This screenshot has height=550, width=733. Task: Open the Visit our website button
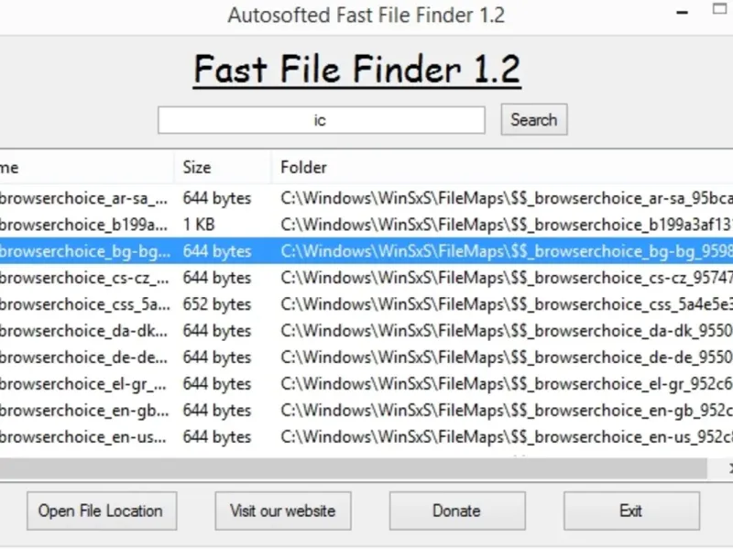(x=282, y=511)
